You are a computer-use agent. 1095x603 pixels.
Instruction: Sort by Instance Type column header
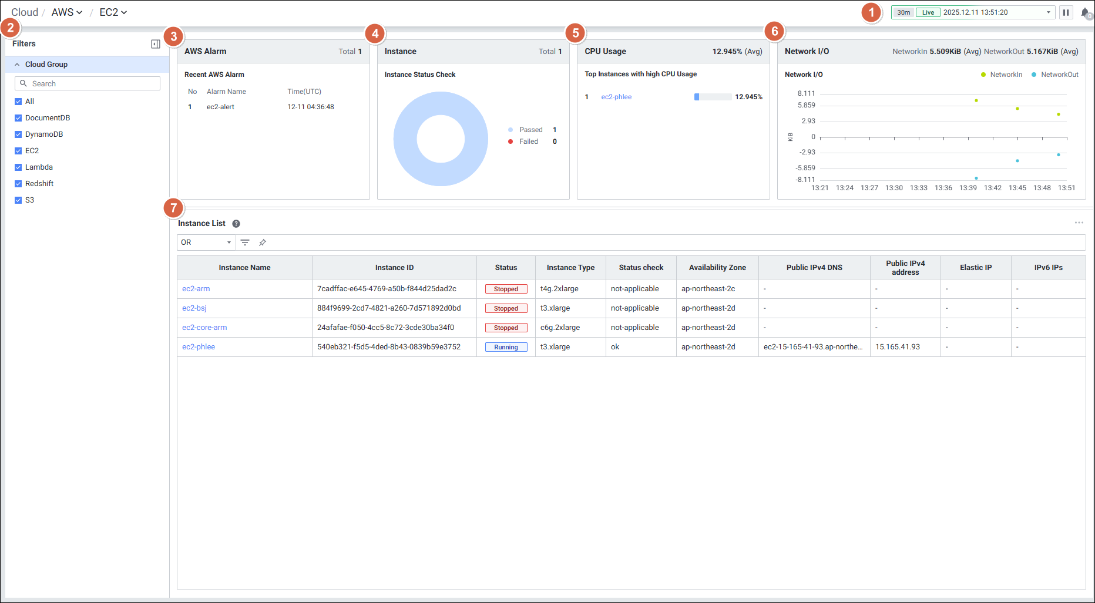(x=570, y=268)
